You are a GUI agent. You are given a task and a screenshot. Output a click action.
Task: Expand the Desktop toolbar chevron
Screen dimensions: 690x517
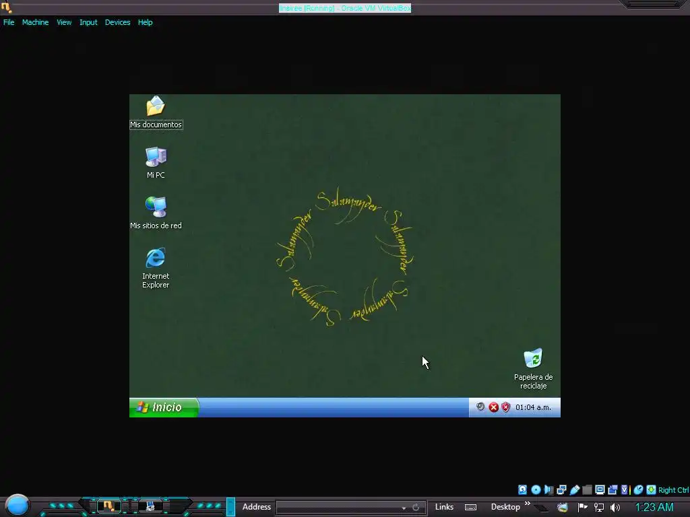pyautogui.click(x=527, y=504)
